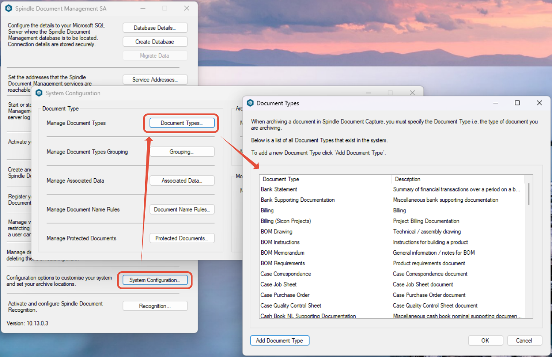Select the BOM Requirements row

coord(392,263)
